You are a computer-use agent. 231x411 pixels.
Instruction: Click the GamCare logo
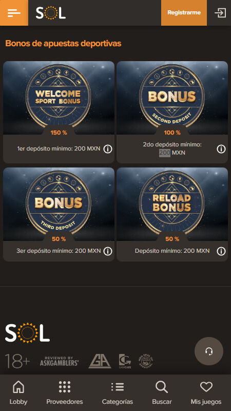[x=125, y=361]
